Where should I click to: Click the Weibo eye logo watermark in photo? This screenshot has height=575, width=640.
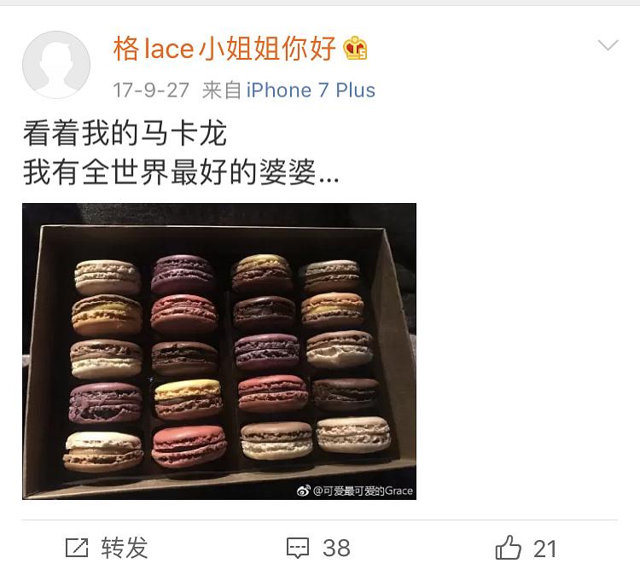pos(304,491)
